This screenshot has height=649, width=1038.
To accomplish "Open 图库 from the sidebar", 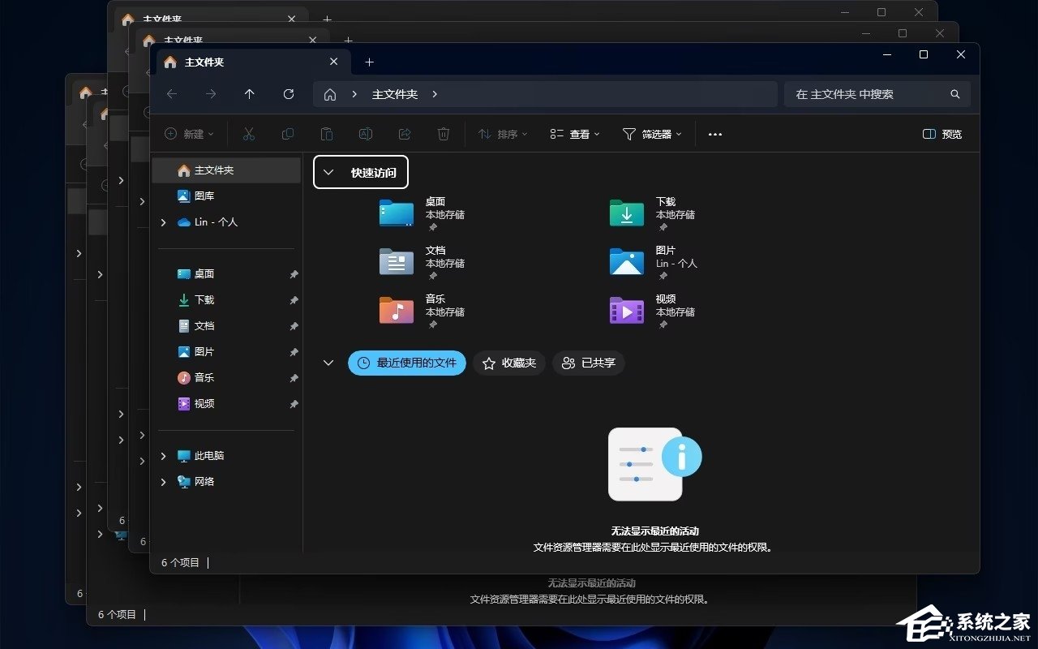I will (x=204, y=196).
